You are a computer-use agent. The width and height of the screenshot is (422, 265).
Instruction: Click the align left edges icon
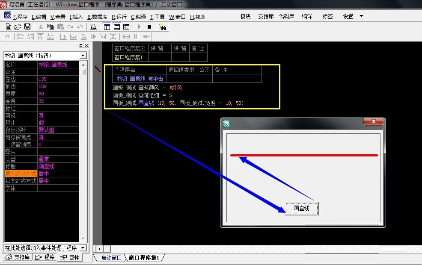tap(21, 37)
